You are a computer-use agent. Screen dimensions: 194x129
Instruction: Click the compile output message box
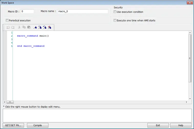[x=97, y=115]
